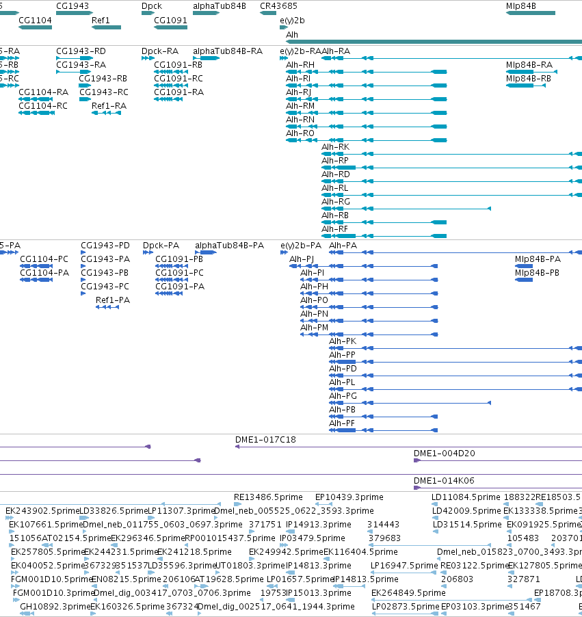Select the DME1-004D20 BAC label
The image size is (582, 617).
445,454
